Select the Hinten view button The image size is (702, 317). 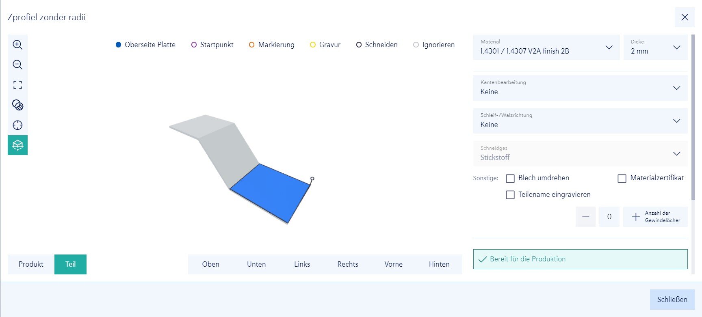(x=439, y=264)
